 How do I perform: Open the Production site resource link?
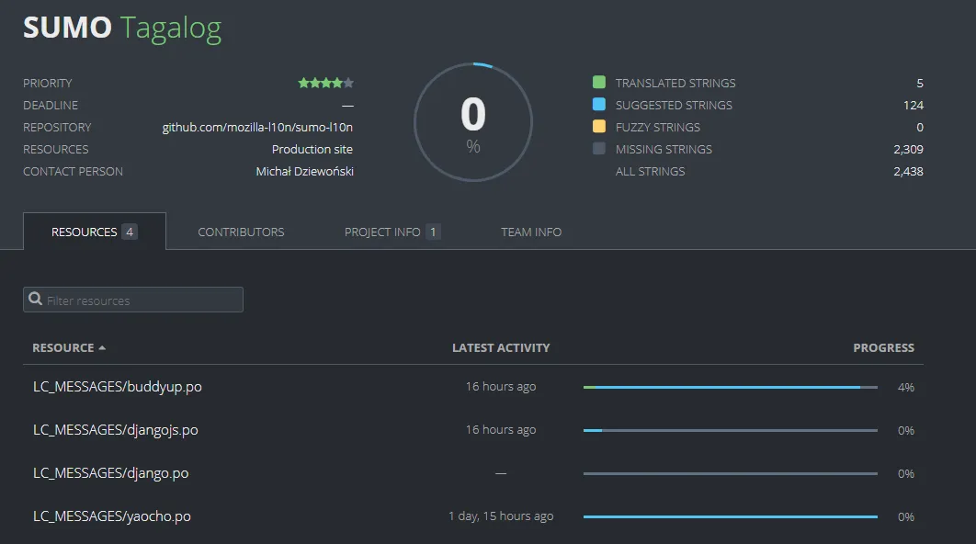click(312, 150)
